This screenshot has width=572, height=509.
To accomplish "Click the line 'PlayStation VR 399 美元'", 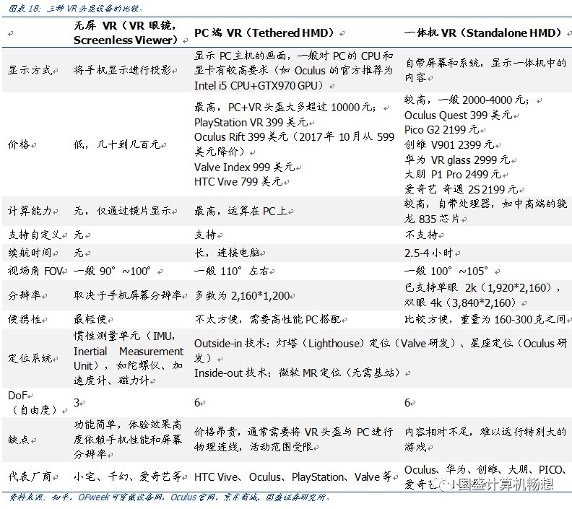I will coord(251,122).
